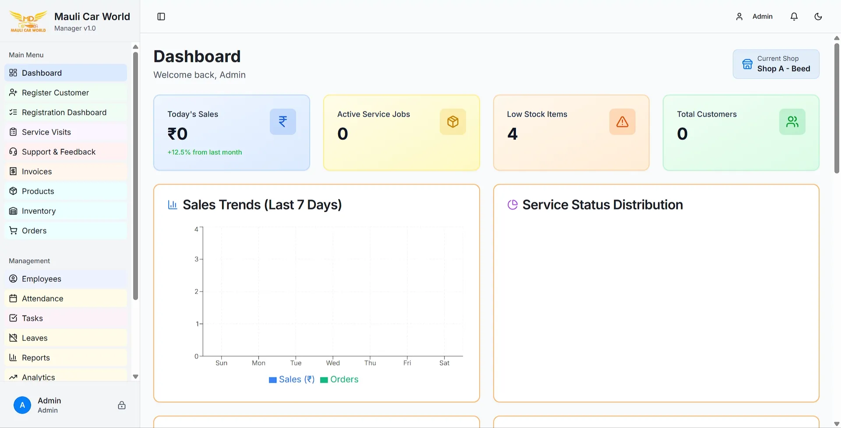Image resolution: width=841 pixels, height=428 pixels.
Task: Toggle dark mode with the moon icon
Action: click(x=819, y=16)
